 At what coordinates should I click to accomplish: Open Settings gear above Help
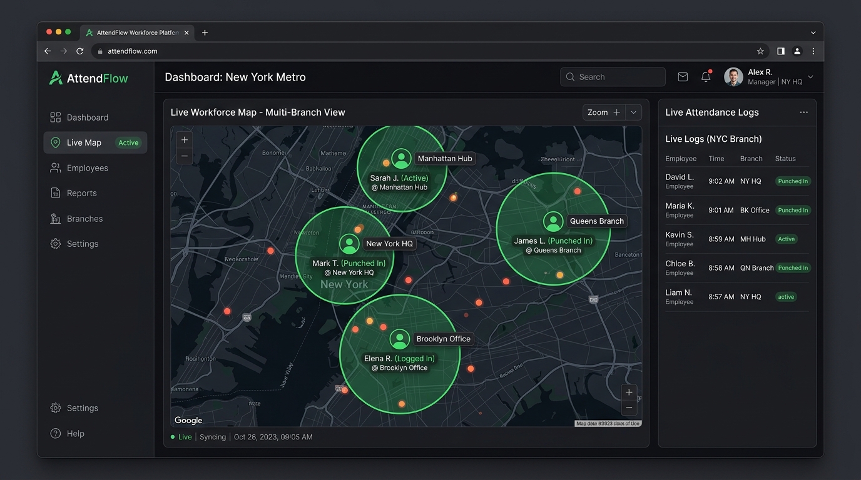coord(56,408)
